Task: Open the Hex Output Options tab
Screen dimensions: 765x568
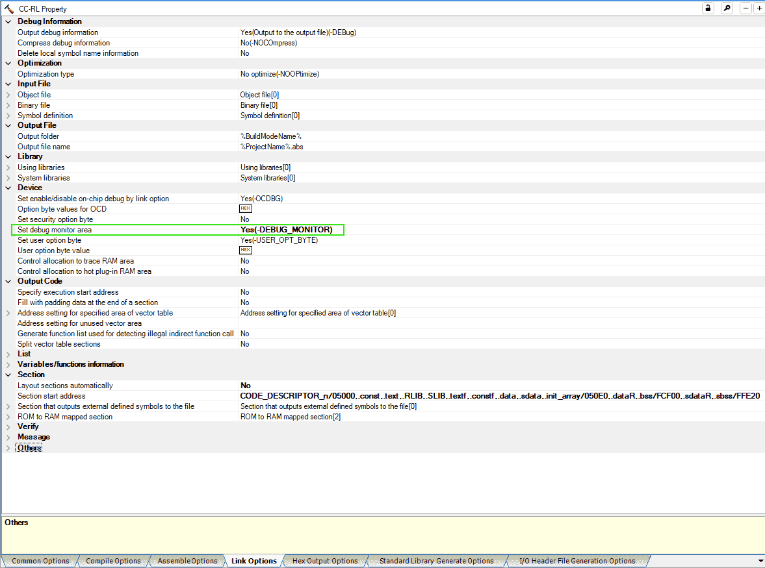Action: (x=325, y=561)
